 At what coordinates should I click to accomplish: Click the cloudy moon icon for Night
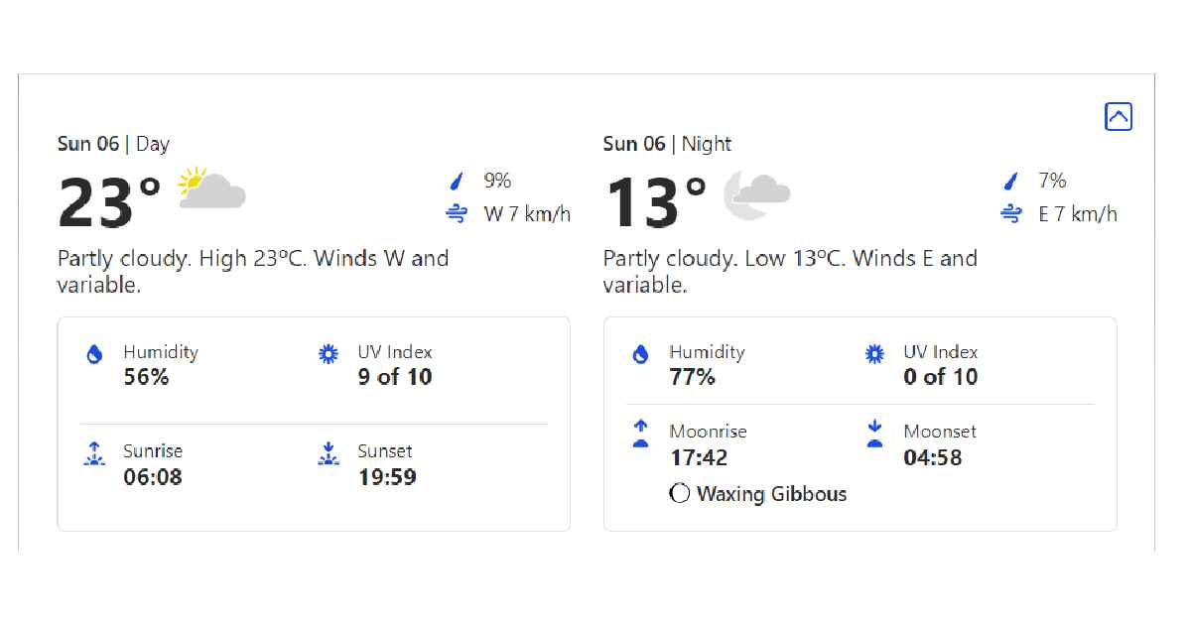(756, 193)
